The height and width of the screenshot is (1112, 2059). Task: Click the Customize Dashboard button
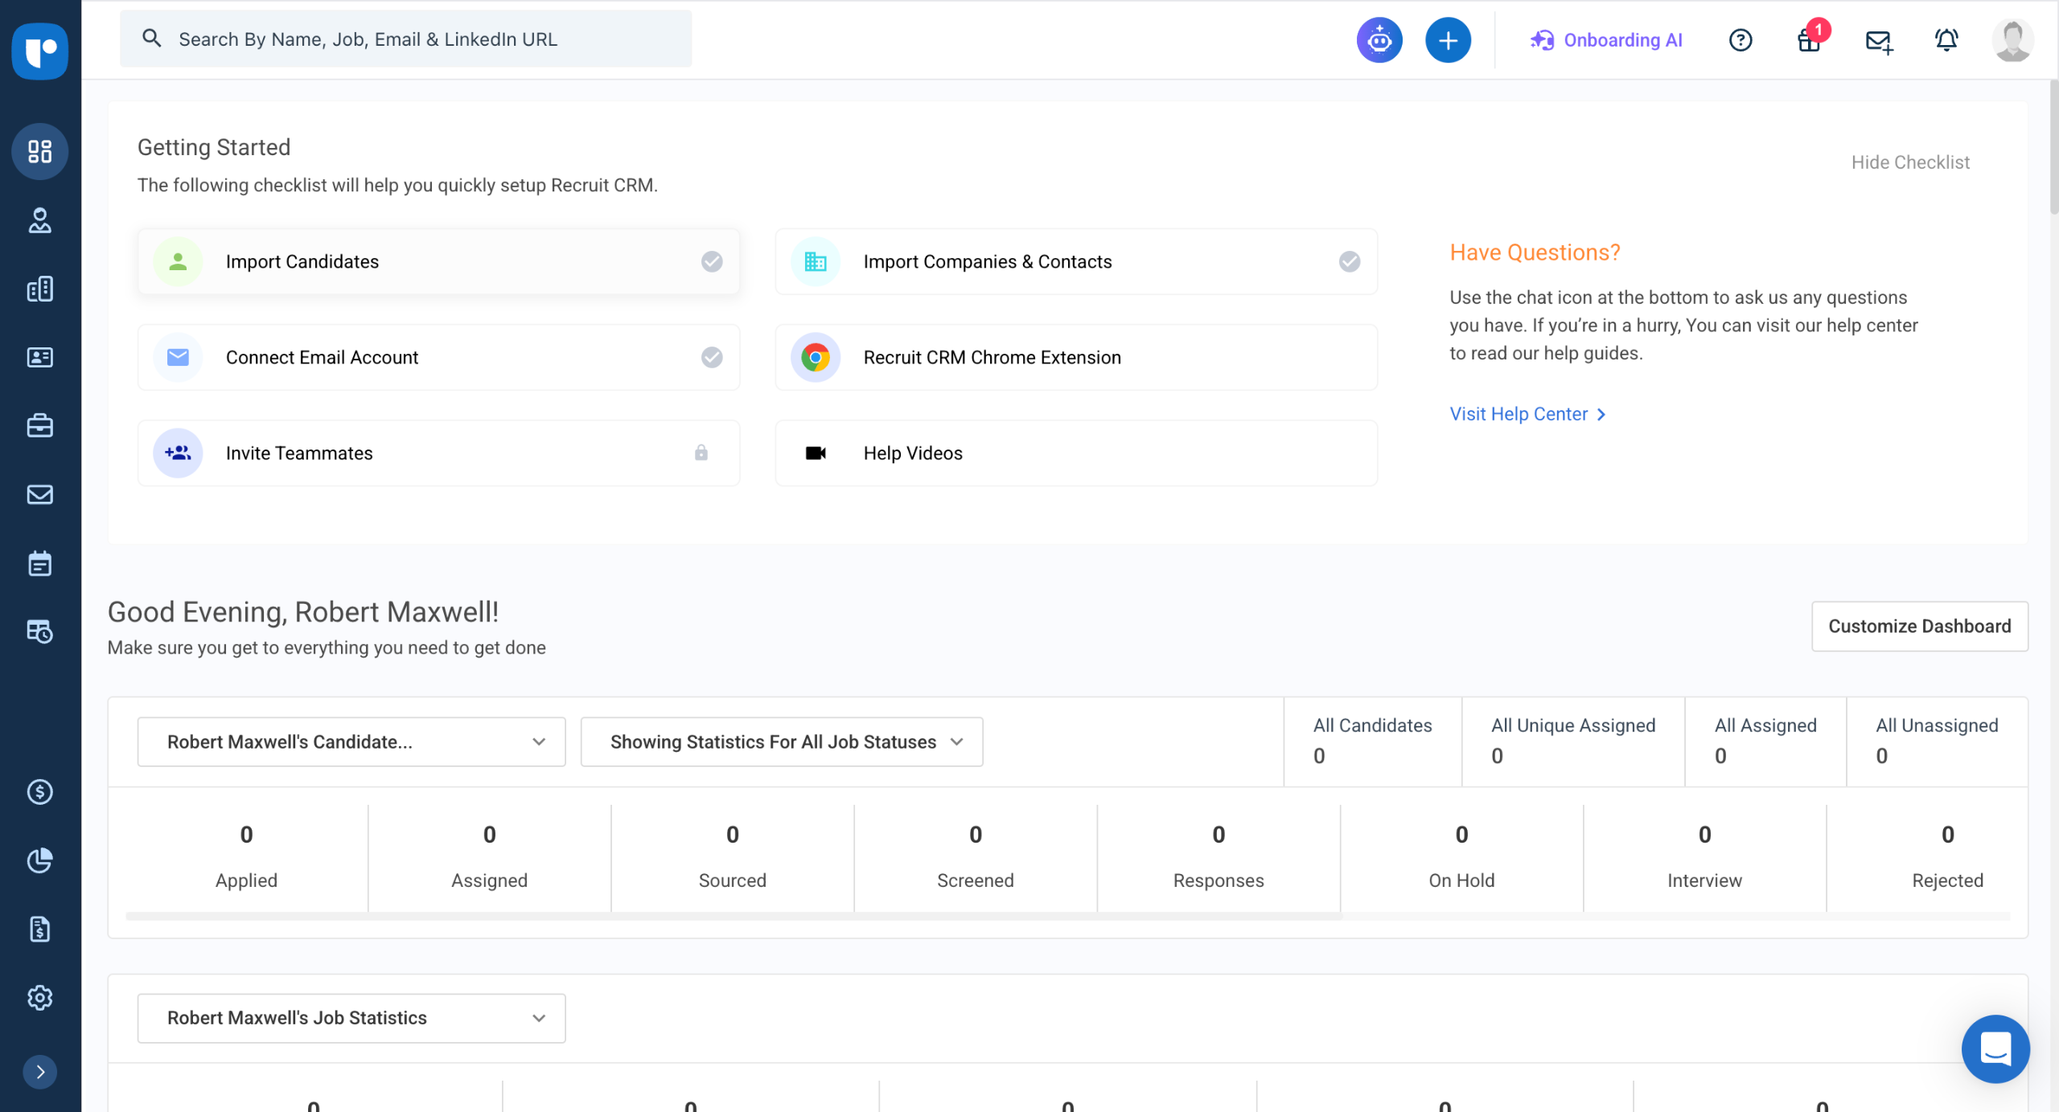coord(1919,626)
